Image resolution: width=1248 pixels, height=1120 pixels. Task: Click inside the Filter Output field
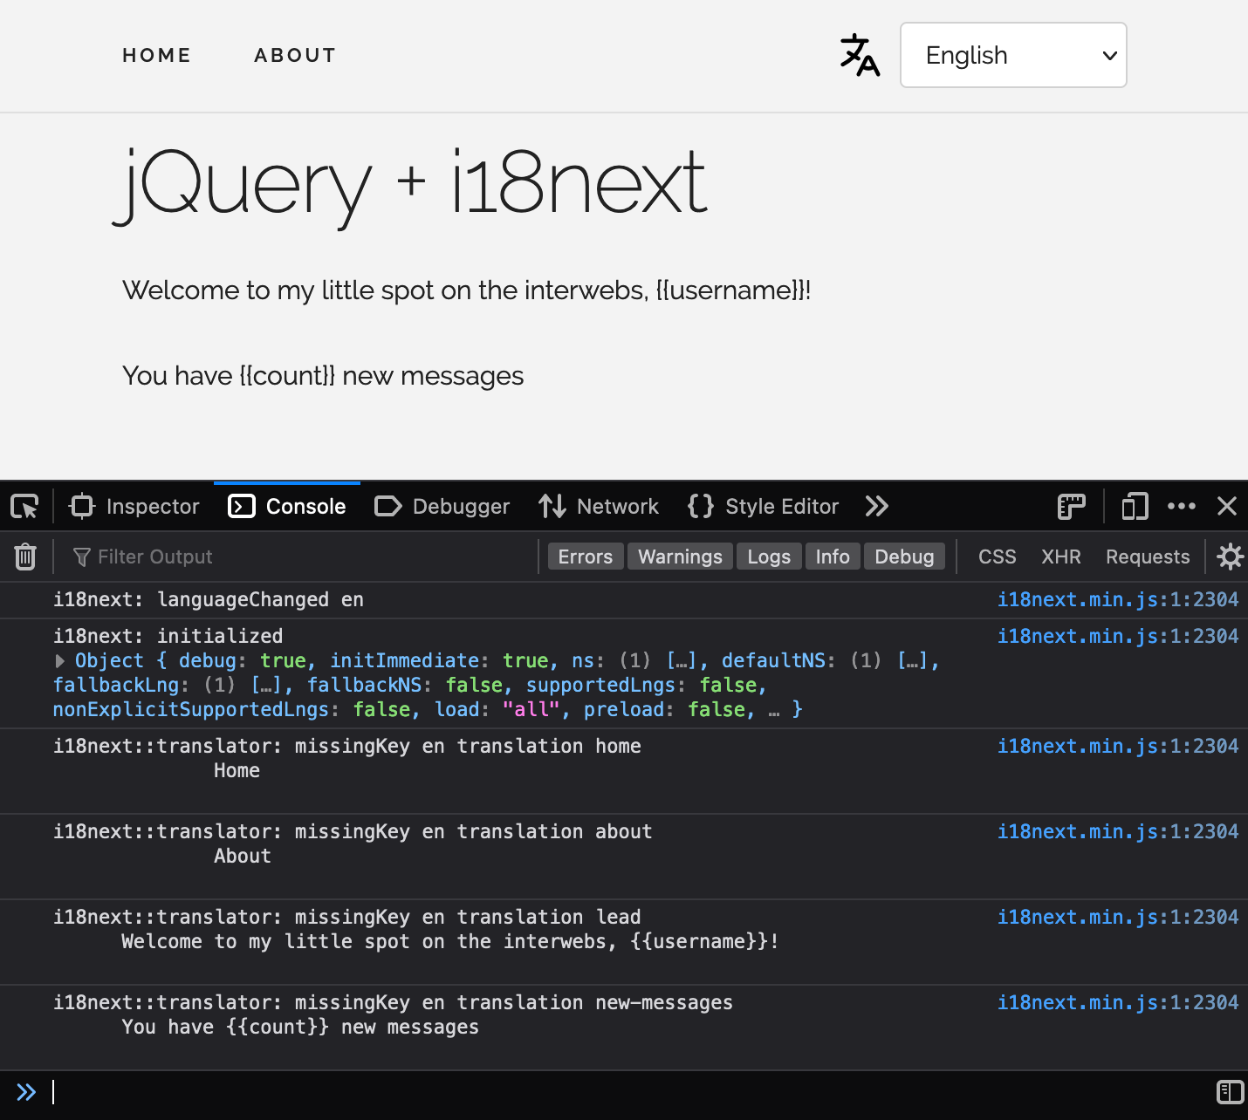click(157, 556)
